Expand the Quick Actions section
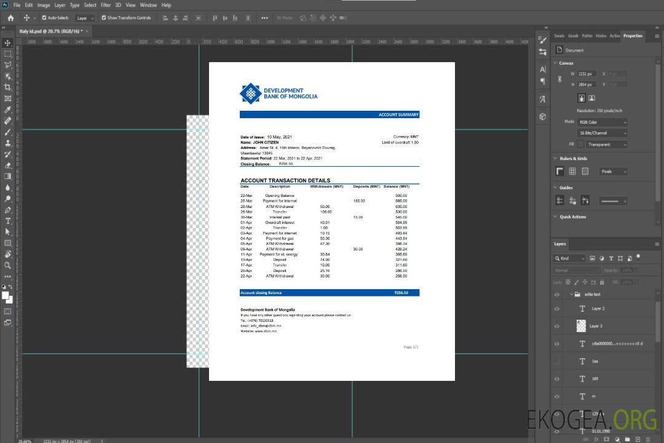Viewport: 664px width, 443px height. click(555, 217)
